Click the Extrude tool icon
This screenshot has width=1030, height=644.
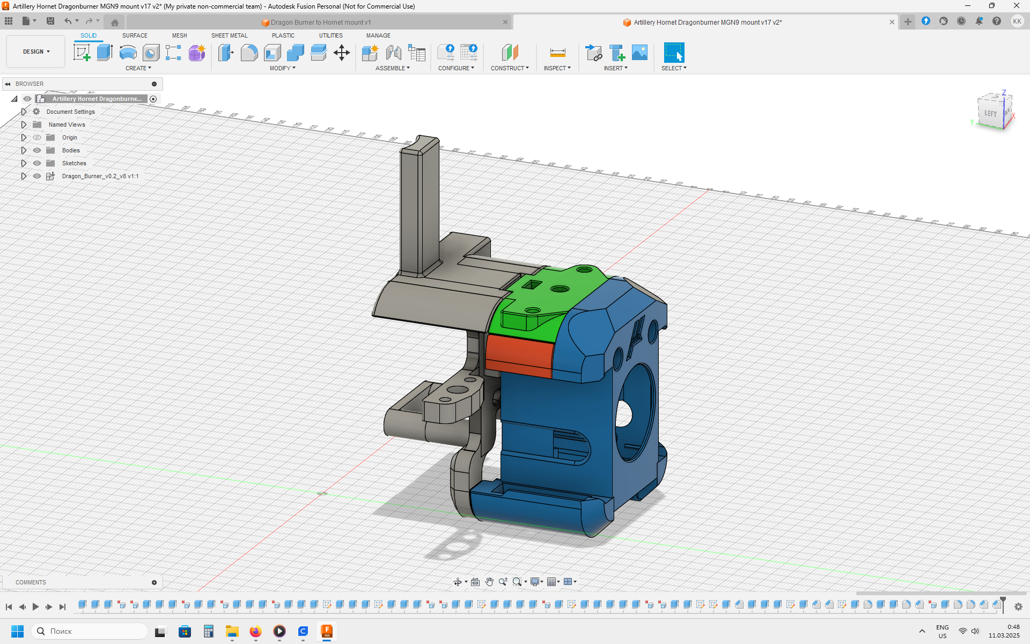click(105, 53)
